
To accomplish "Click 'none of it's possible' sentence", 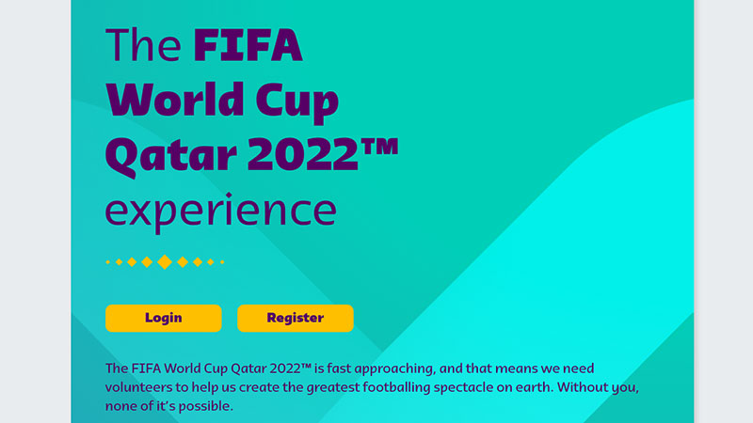I will [169, 406].
